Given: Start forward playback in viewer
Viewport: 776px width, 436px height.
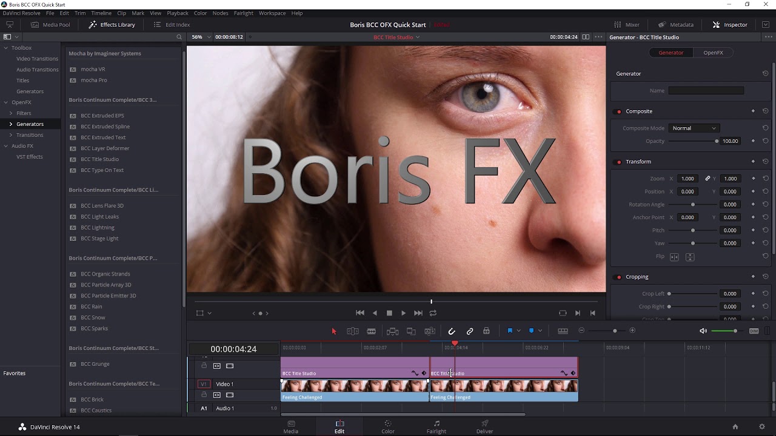Looking at the screenshot, I should click(x=404, y=313).
